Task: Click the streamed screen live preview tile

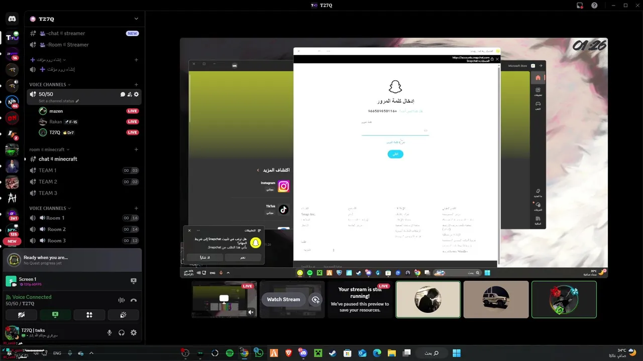Action: [224, 299]
